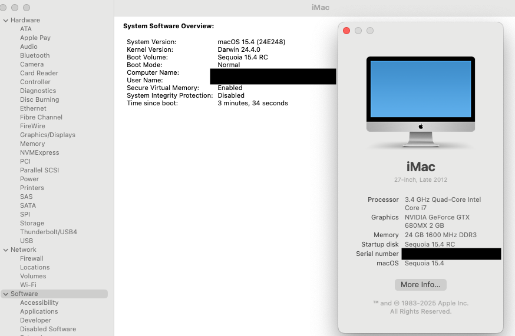Viewport: 515px width, 336px height.
Task: Select the Network category label
Action: click(x=24, y=249)
